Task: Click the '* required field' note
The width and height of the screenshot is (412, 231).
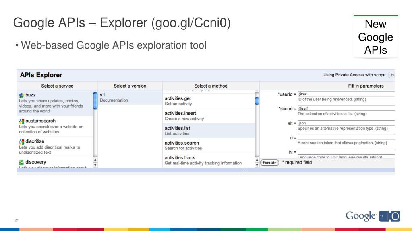Action: click(297, 162)
